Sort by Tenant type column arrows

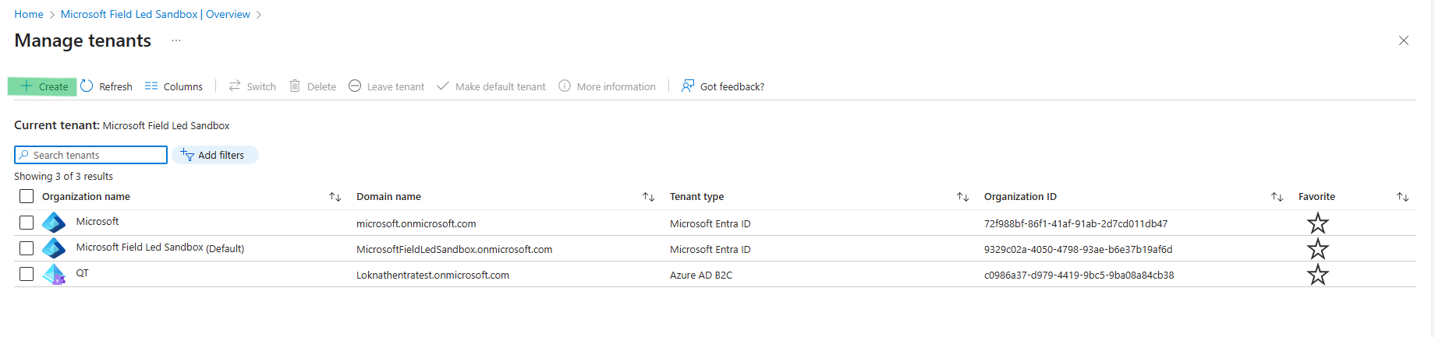pos(963,197)
